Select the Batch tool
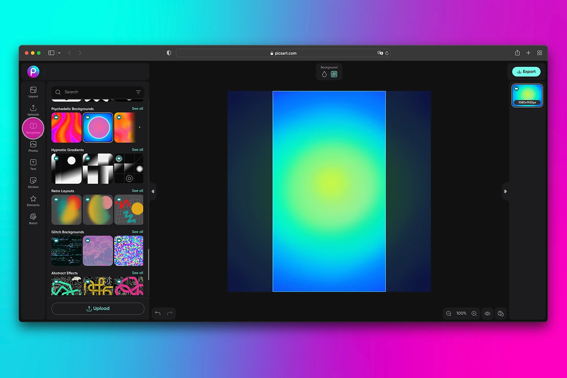567x378 pixels. coord(33,218)
